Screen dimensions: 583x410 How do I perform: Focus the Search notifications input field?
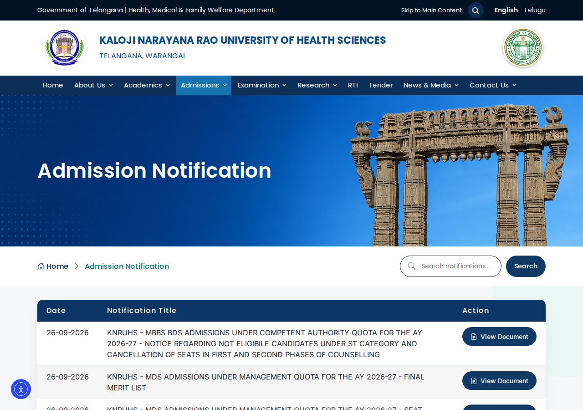point(450,266)
